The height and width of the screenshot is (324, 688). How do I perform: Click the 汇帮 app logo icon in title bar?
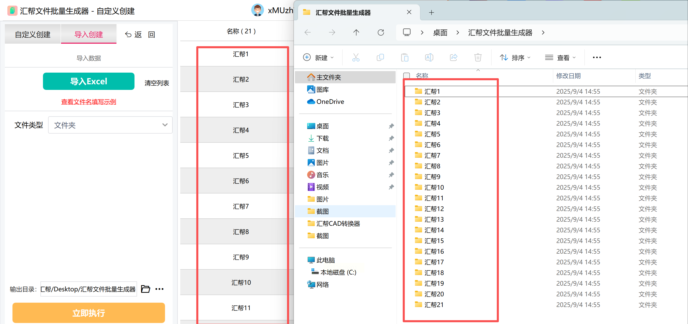(x=12, y=11)
